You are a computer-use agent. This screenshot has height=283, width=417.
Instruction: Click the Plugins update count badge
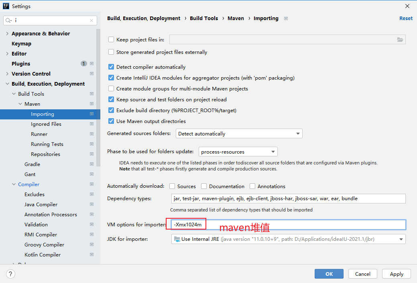84,64
